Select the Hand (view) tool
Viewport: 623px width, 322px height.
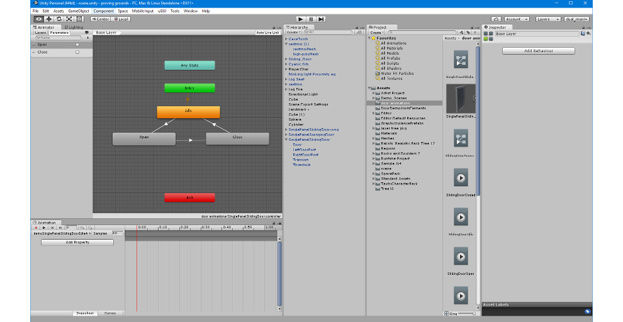click(x=38, y=19)
